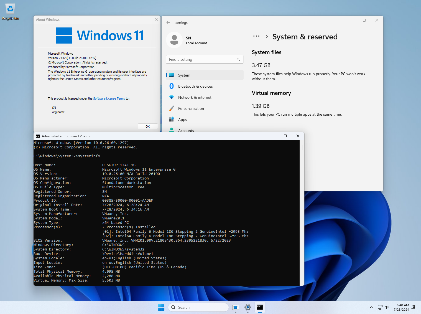Click the org name text in About dialog
Viewport: 421px width, 314px height.
tap(58, 112)
